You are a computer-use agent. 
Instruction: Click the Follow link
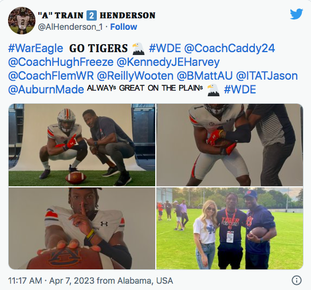124,27
